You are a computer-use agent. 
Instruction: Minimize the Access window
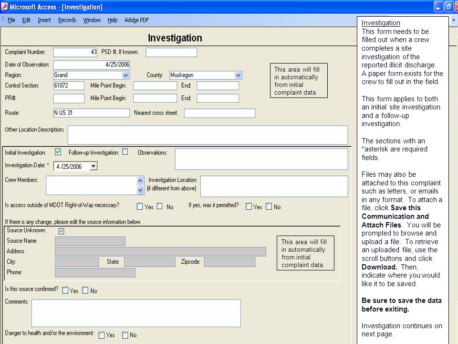coord(438,7)
